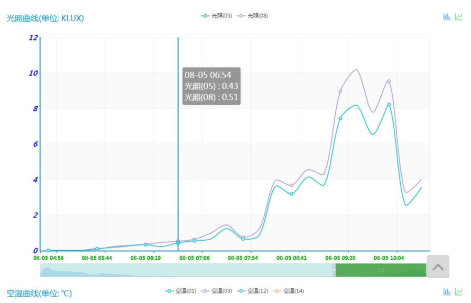Hide the 空温(01) series via legend
Screen dimensions: 471x303
tap(181, 291)
